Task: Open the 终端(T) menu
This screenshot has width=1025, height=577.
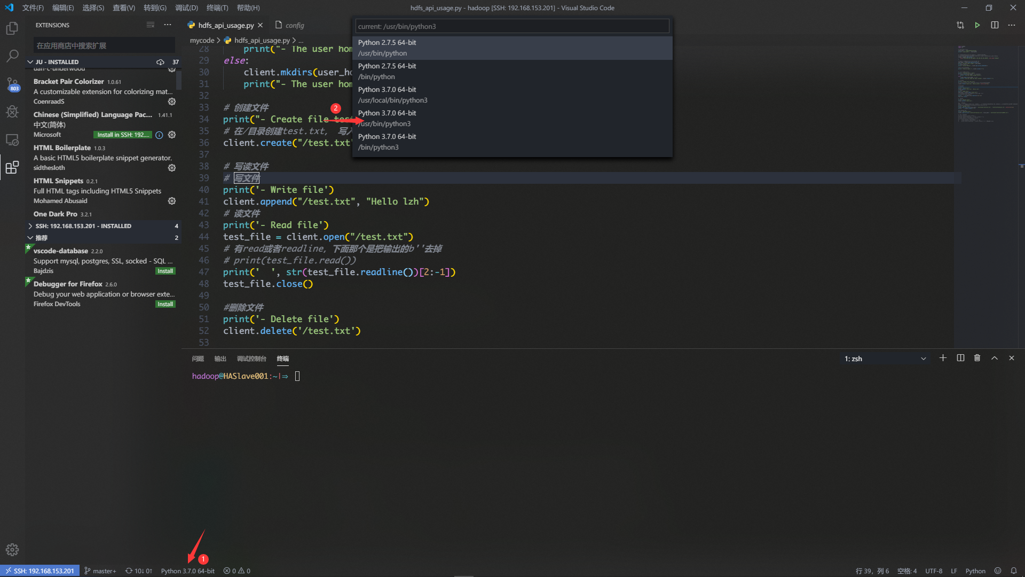Action: click(217, 7)
